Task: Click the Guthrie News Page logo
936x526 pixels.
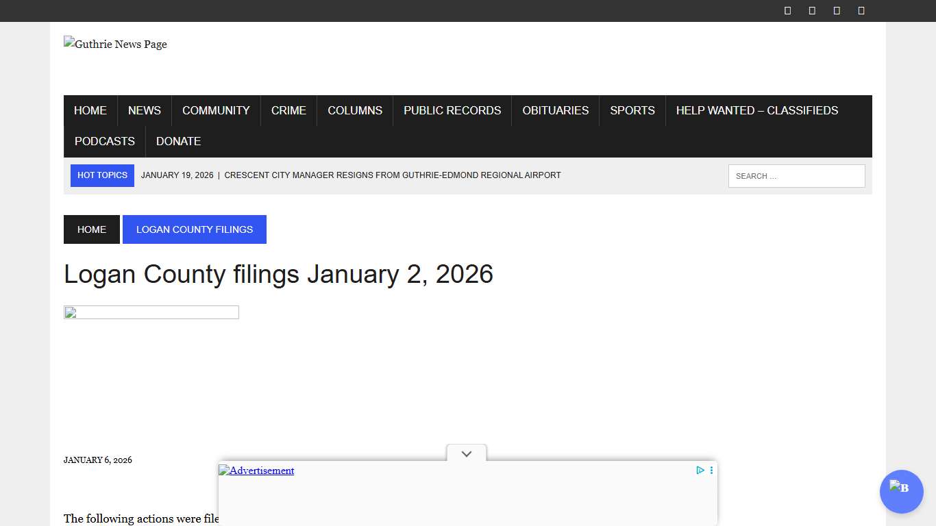Action: pos(115,44)
